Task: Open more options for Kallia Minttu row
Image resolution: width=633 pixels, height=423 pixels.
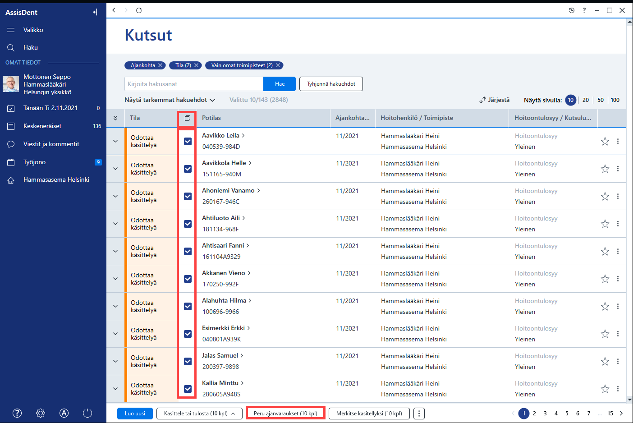Action: [618, 389]
